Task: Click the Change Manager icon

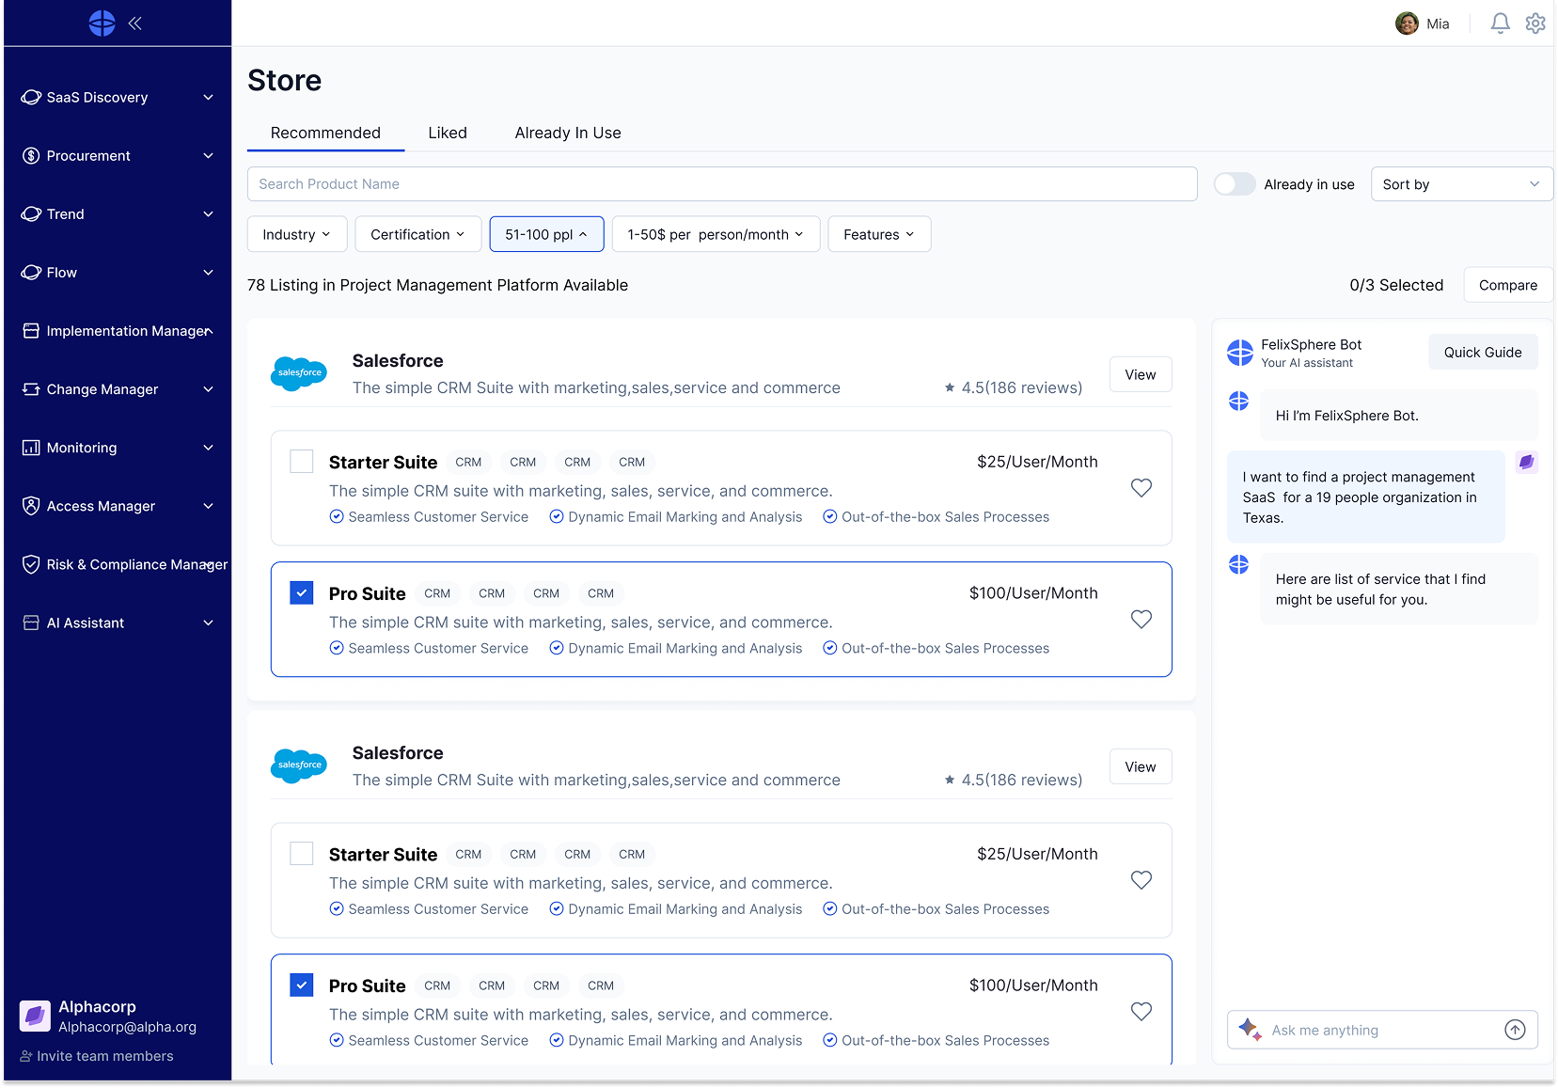Action: 31,389
